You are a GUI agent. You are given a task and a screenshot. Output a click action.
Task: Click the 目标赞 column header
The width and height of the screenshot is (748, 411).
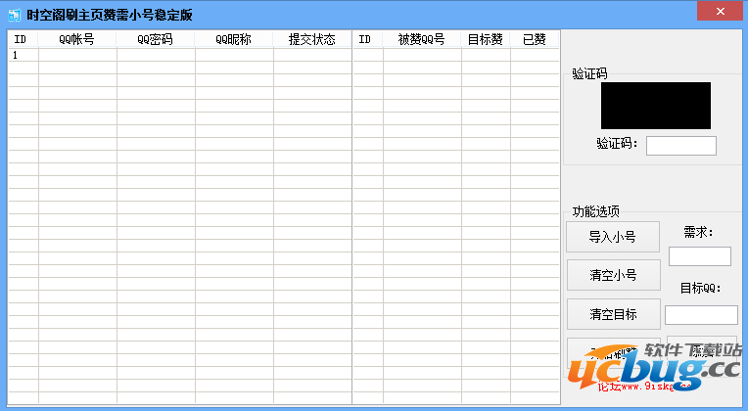[x=486, y=39]
